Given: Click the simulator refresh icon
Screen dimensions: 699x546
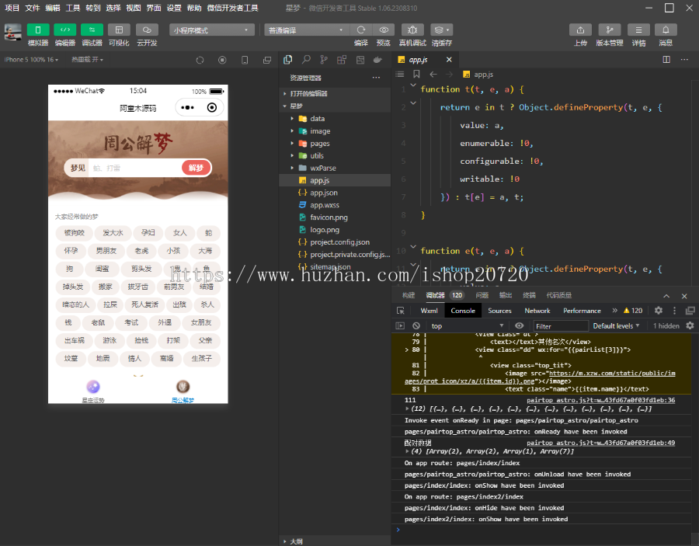Looking at the screenshot, I should point(200,60).
